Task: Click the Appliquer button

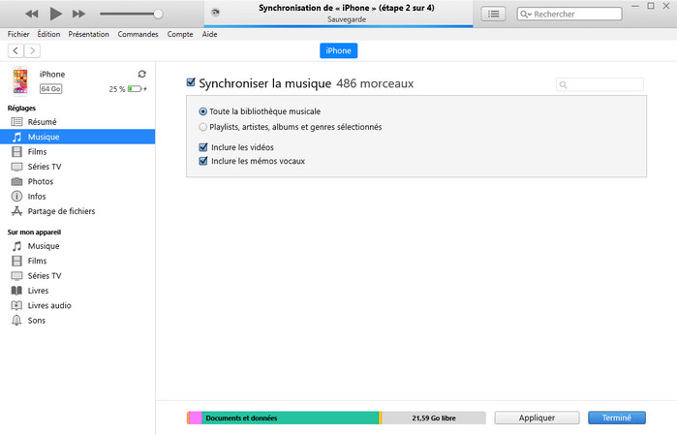Action: tap(538, 418)
